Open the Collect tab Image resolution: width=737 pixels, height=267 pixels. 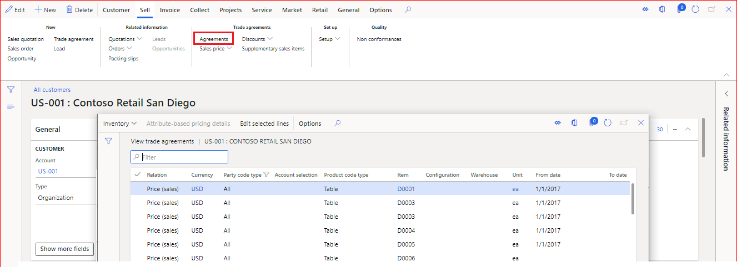pos(200,10)
